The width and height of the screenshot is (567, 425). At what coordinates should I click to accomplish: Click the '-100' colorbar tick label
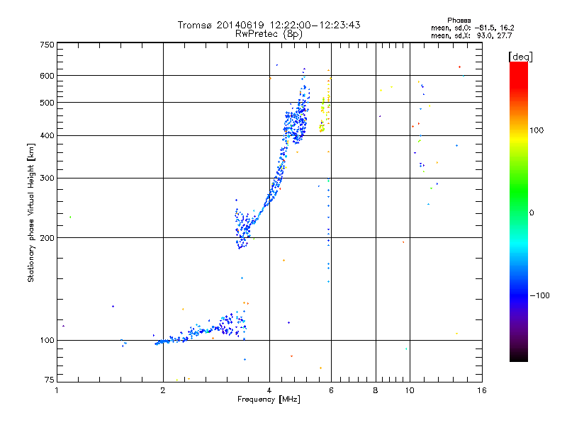[x=540, y=295]
